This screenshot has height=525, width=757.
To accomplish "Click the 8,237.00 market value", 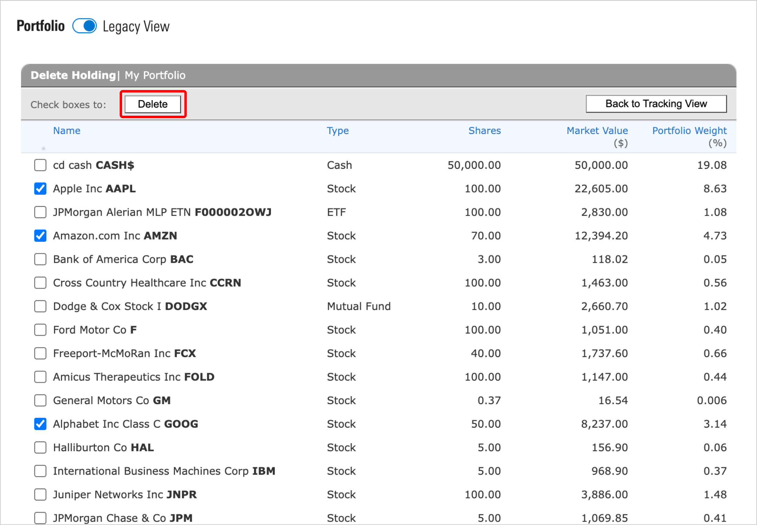I will tap(604, 424).
